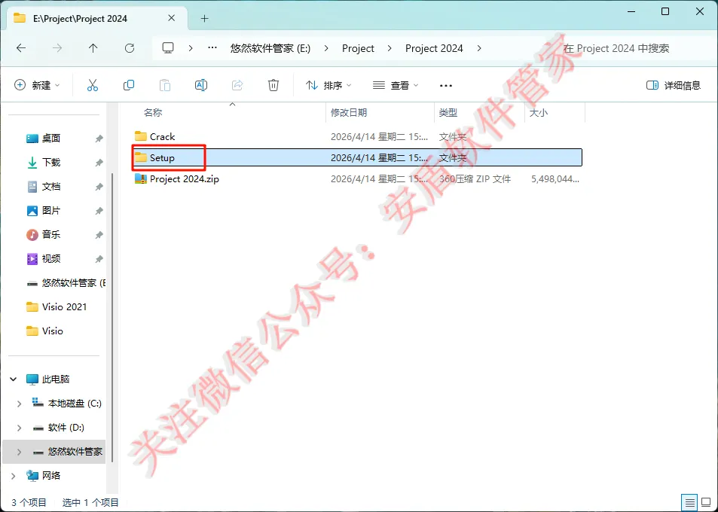The height and width of the screenshot is (512, 718).
Task: Expand the 本地磁盘 (C:) tree node
Action: coord(20,404)
